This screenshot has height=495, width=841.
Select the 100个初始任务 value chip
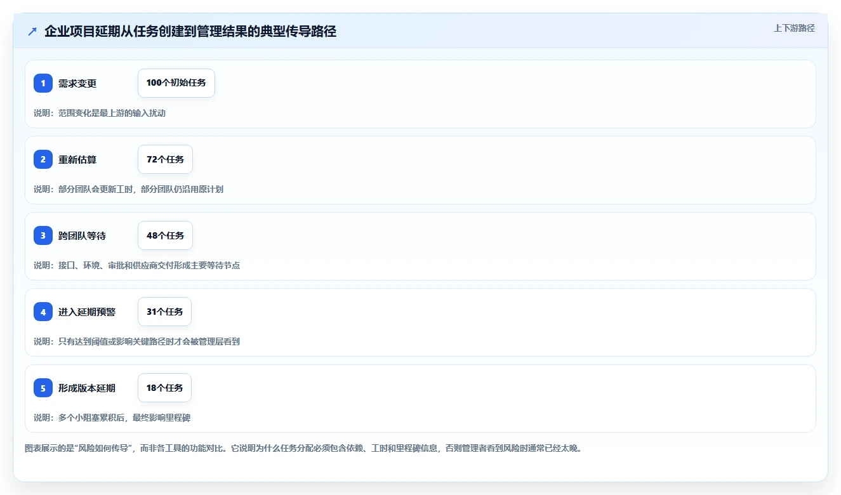point(176,83)
